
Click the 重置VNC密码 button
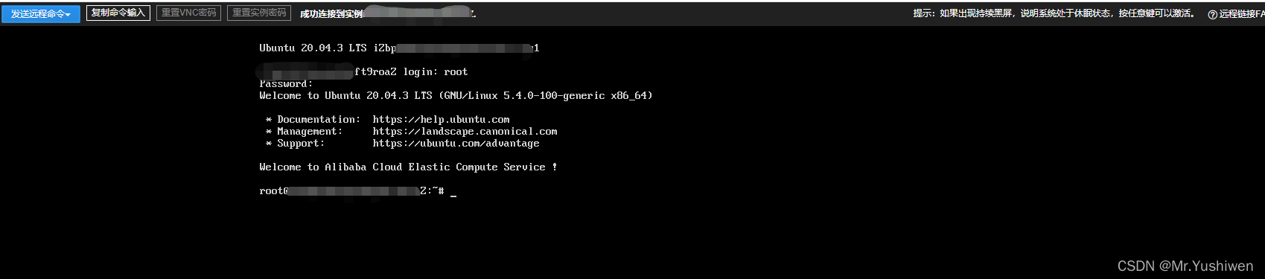189,13
